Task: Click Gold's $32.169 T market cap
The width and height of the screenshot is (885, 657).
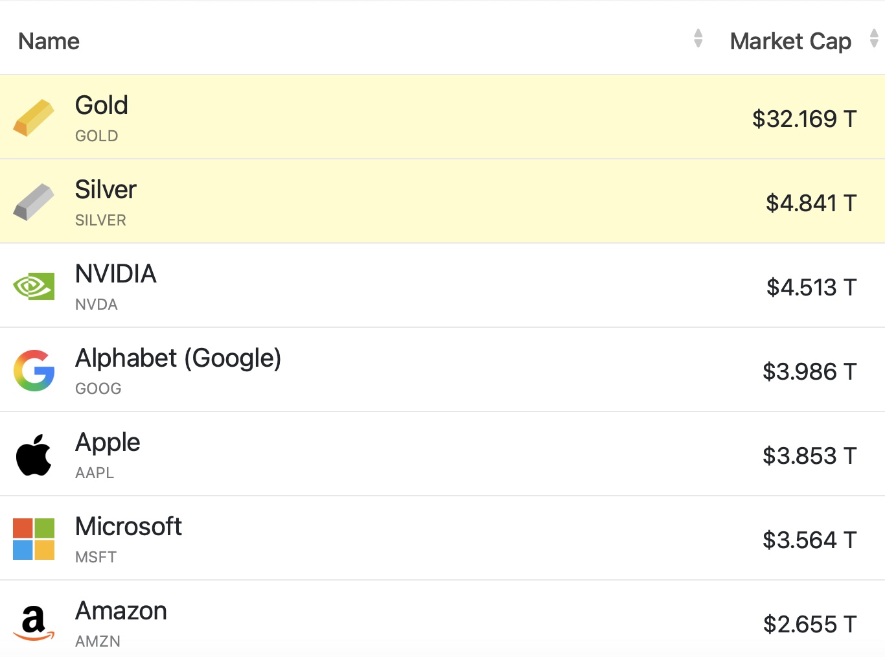Action: tap(804, 119)
